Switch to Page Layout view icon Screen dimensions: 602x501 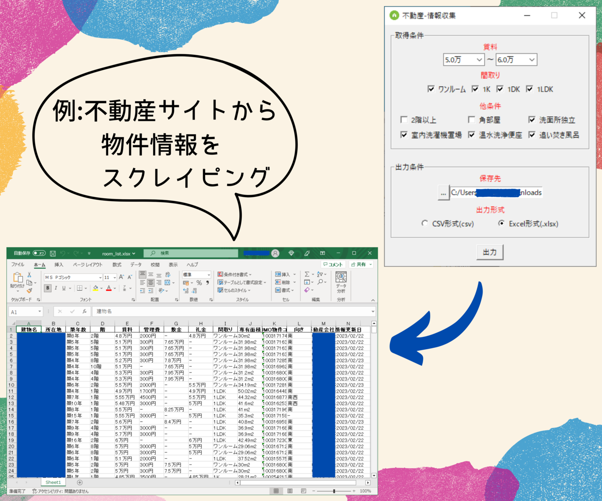(x=290, y=491)
